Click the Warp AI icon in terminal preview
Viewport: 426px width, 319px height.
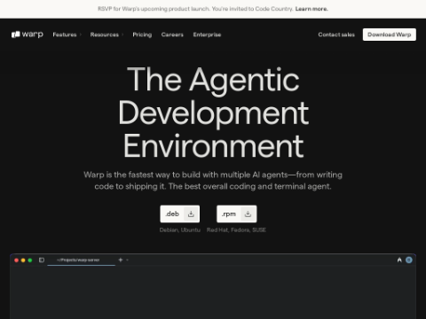pyautogui.click(x=399, y=260)
